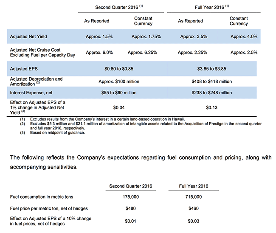Select the Approx. 4.0% constant currency value
This screenshot has height=233, width=276.
coord(244,36)
